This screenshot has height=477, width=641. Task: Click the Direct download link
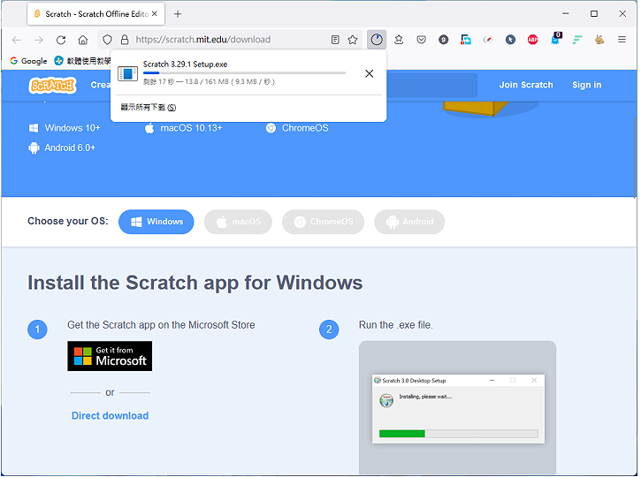point(110,416)
